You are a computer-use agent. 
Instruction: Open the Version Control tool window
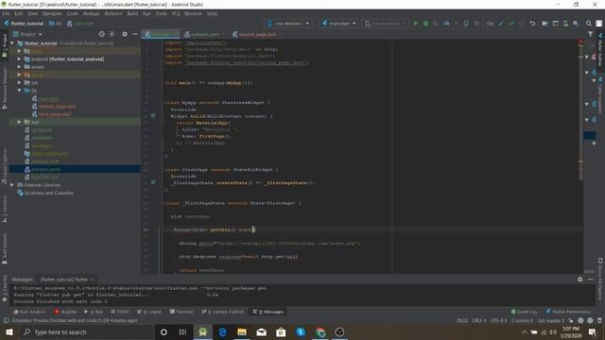click(x=223, y=312)
